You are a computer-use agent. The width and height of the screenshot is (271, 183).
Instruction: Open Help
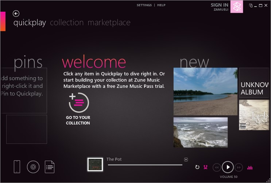(x=161, y=5)
